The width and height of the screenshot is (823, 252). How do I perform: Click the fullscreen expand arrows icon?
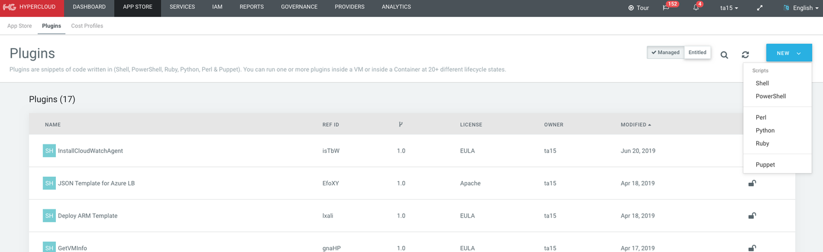tap(760, 8)
